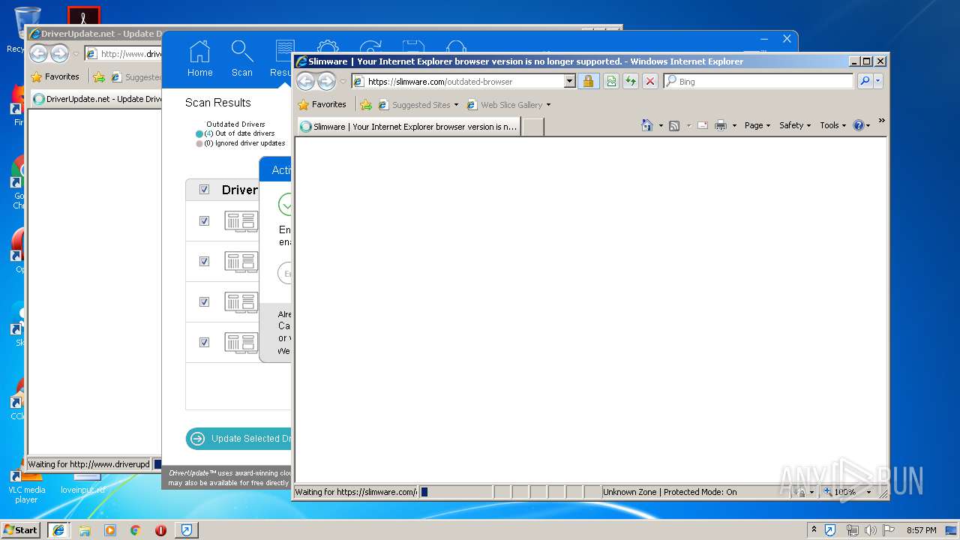Image resolution: width=960 pixels, height=540 pixels.
Task: Click DriverUpdate shield icon in taskbar
Action: tap(187, 530)
